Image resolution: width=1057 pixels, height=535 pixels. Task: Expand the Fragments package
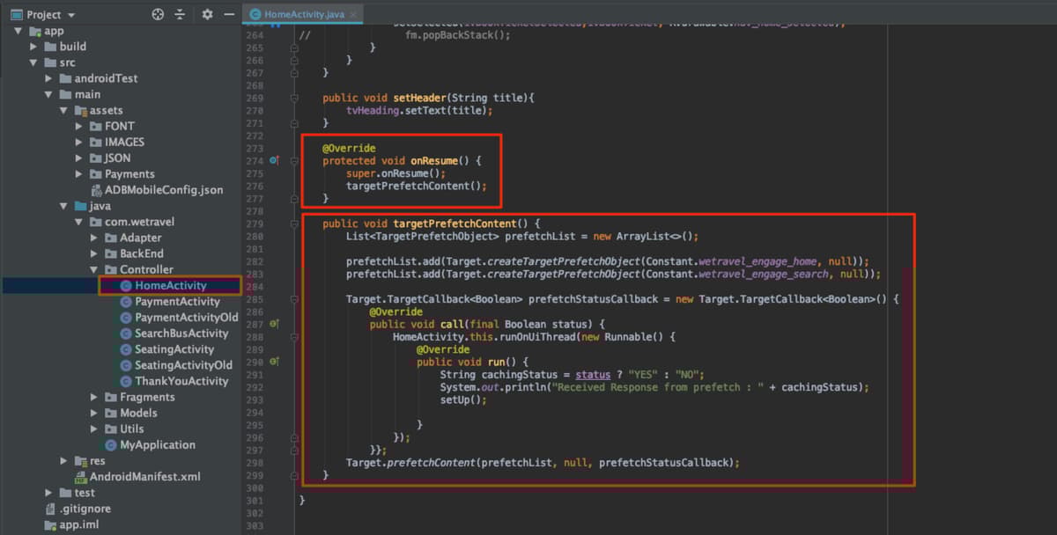point(92,397)
